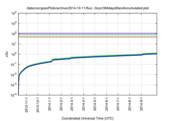173x121 pixels.
Task: Click the cSv y-axis label
Action: click(x=7, y=54)
